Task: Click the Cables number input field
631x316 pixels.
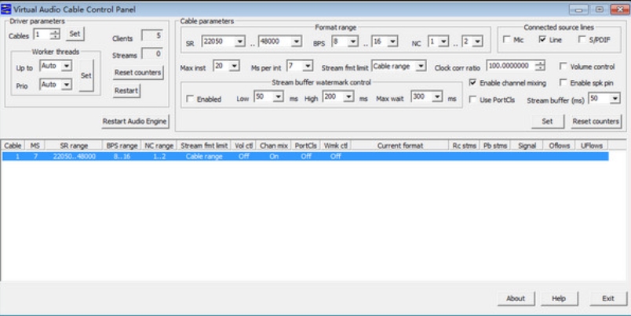Action: coord(42,35)
